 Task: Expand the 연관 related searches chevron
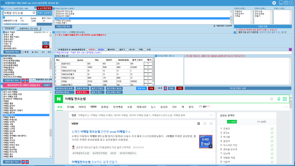pyautogui.click(x=211, y=115)
